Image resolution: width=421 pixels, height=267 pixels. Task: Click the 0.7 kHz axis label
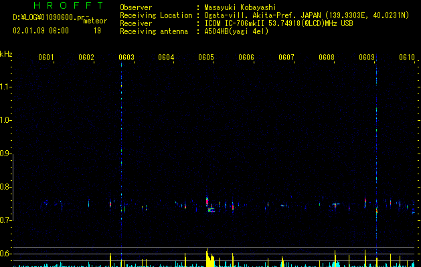pyautogui.click(x=5, y=220)
